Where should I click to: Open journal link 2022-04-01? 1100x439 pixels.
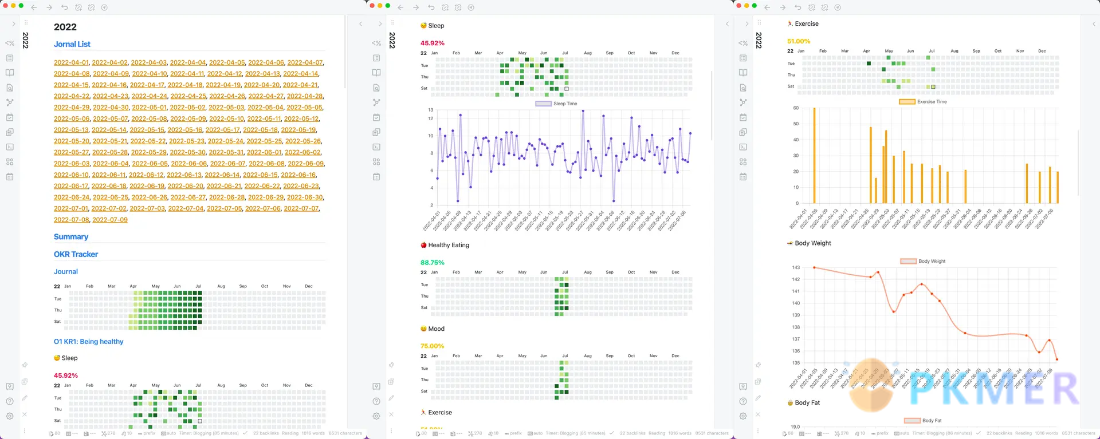(x=71, y=62)
